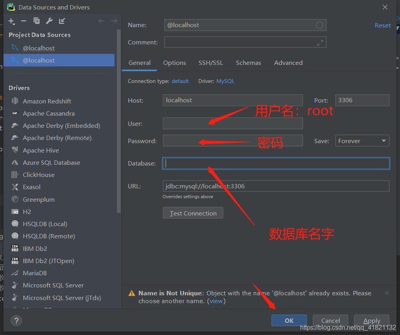Switch to the SSH/SSL tab
The width and height of the screenshot is (400, 335).
click(x=212, y=63)
